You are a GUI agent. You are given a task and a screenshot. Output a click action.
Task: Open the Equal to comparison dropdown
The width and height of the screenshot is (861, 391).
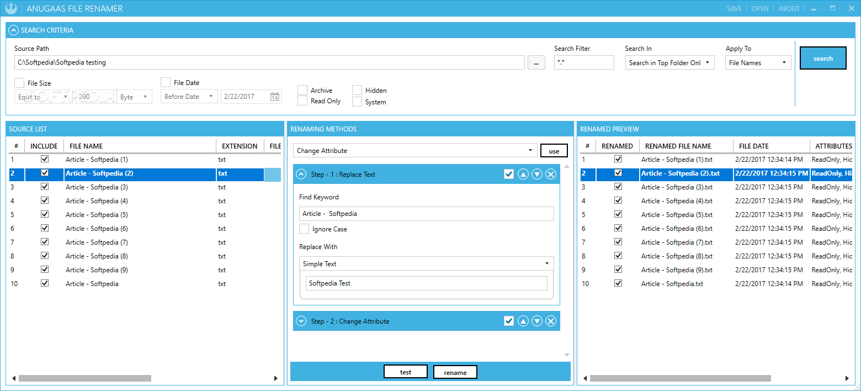click(44, 97)
